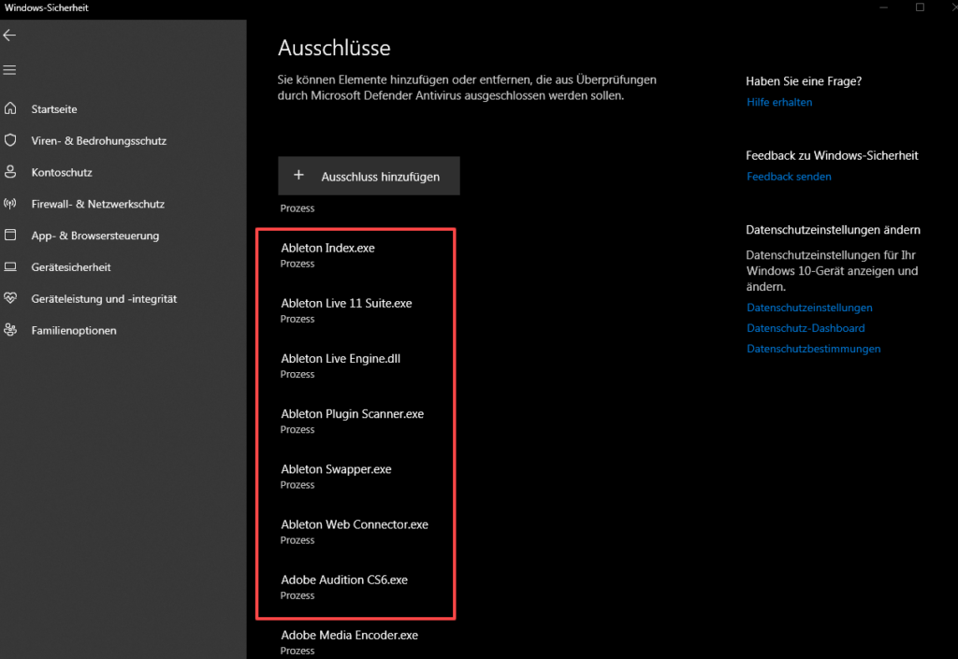Click the family icon for Familienoptionen
The width and height of the screenshot is (958, 659).
pos(10,330)
